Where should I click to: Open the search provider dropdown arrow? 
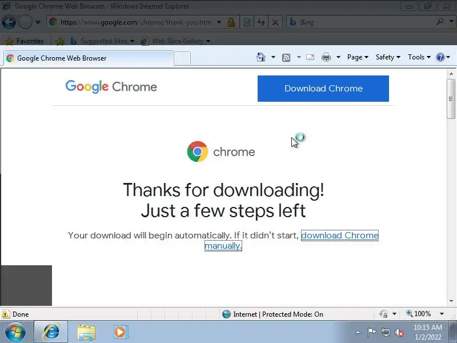click(451, 21)
